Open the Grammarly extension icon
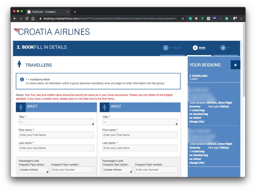256x191 pixels. [x=227, y=18]
